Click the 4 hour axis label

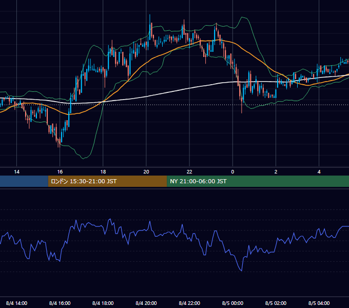tap(319, 172)
